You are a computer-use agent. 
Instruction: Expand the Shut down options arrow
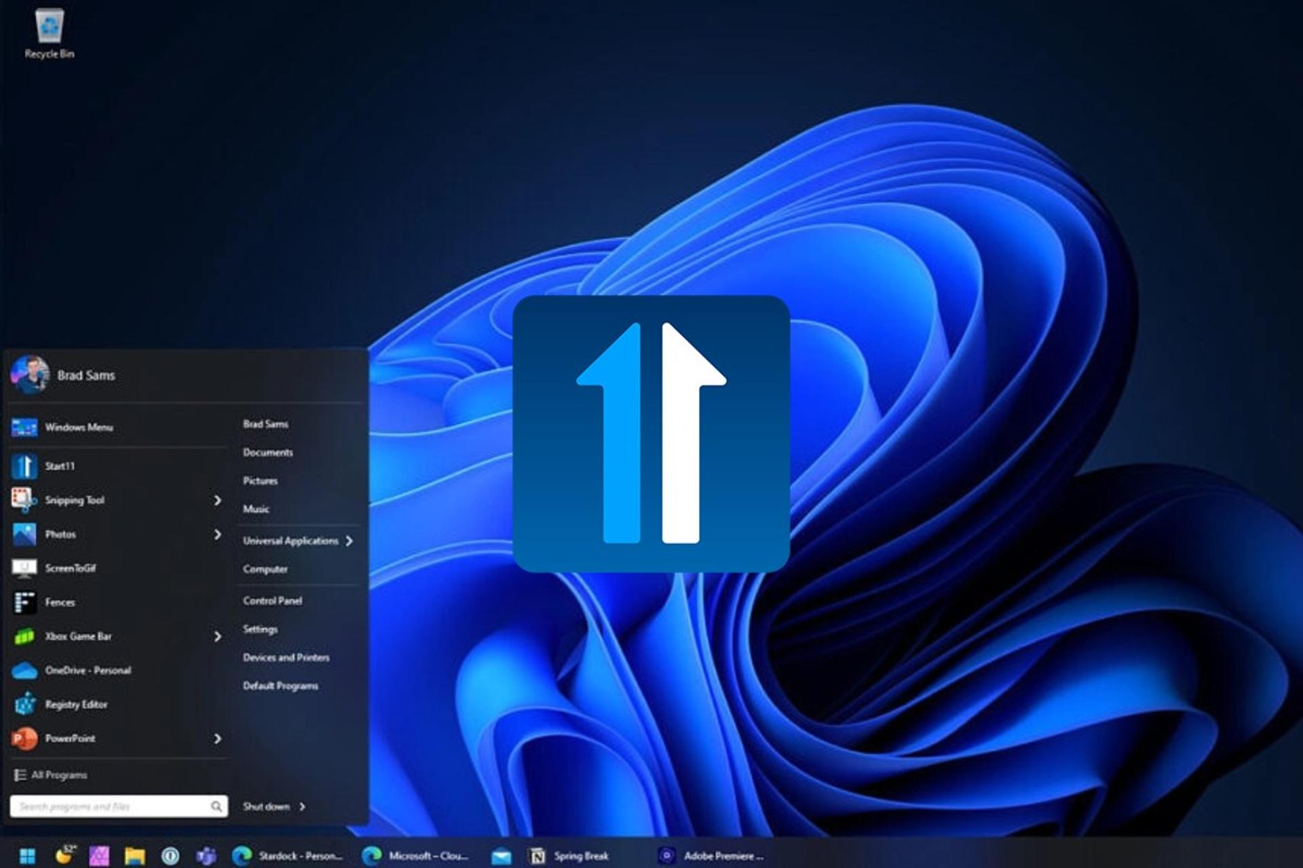pos(303,806)
